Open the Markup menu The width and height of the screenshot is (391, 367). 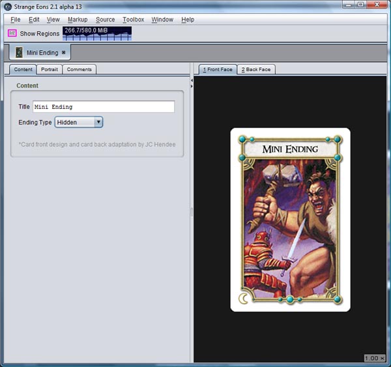click(78, 20)
